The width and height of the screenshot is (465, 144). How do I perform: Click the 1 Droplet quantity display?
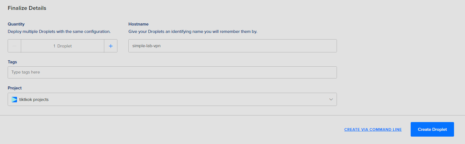click(x=63, y=46)
